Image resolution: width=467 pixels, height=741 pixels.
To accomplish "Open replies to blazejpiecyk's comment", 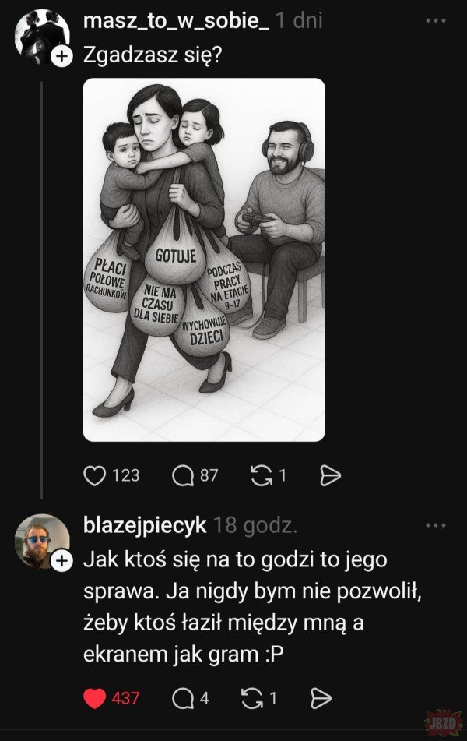I will 183,698.
